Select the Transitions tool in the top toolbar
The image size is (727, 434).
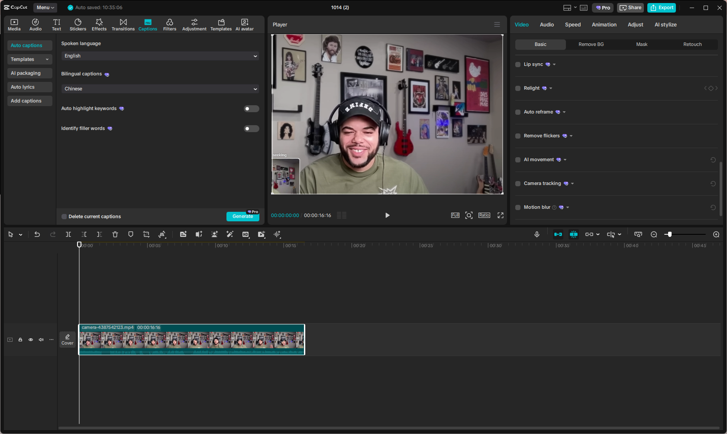tap(123, 24)
